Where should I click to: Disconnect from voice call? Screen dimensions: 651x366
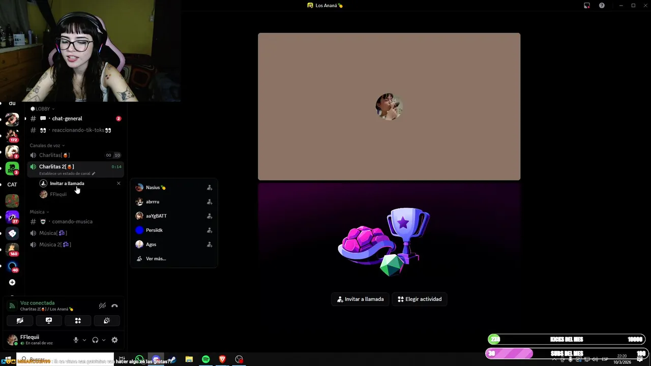pos(114,306)
